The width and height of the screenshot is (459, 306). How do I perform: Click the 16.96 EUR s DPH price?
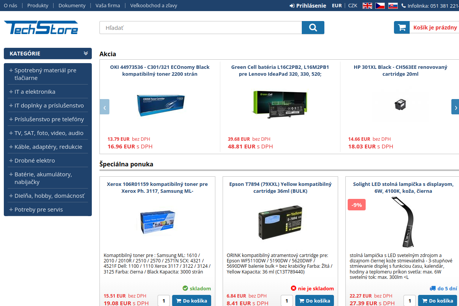(130, 146)
